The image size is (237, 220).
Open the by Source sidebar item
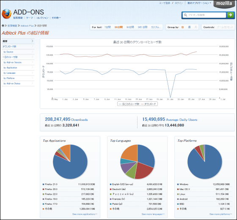18,52
